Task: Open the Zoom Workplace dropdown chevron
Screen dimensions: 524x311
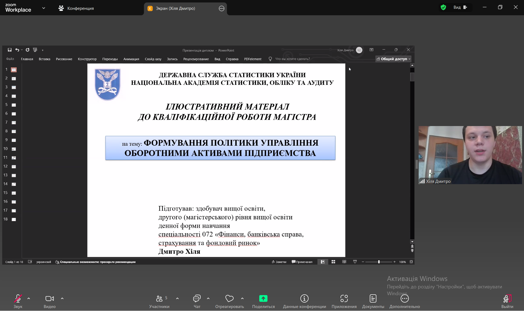Action: (44, 8)
